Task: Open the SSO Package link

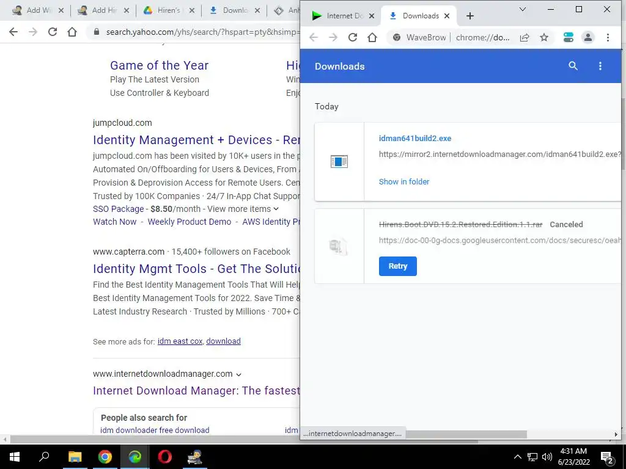Action: [x=118, y=209]
